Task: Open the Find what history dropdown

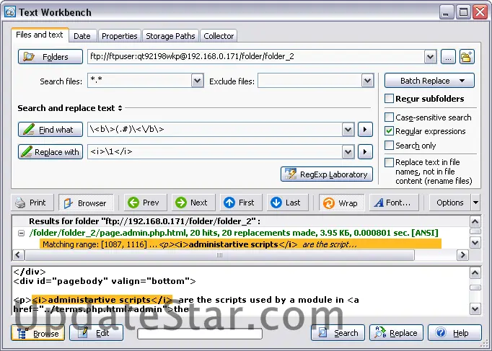Action: click(348, 130)
